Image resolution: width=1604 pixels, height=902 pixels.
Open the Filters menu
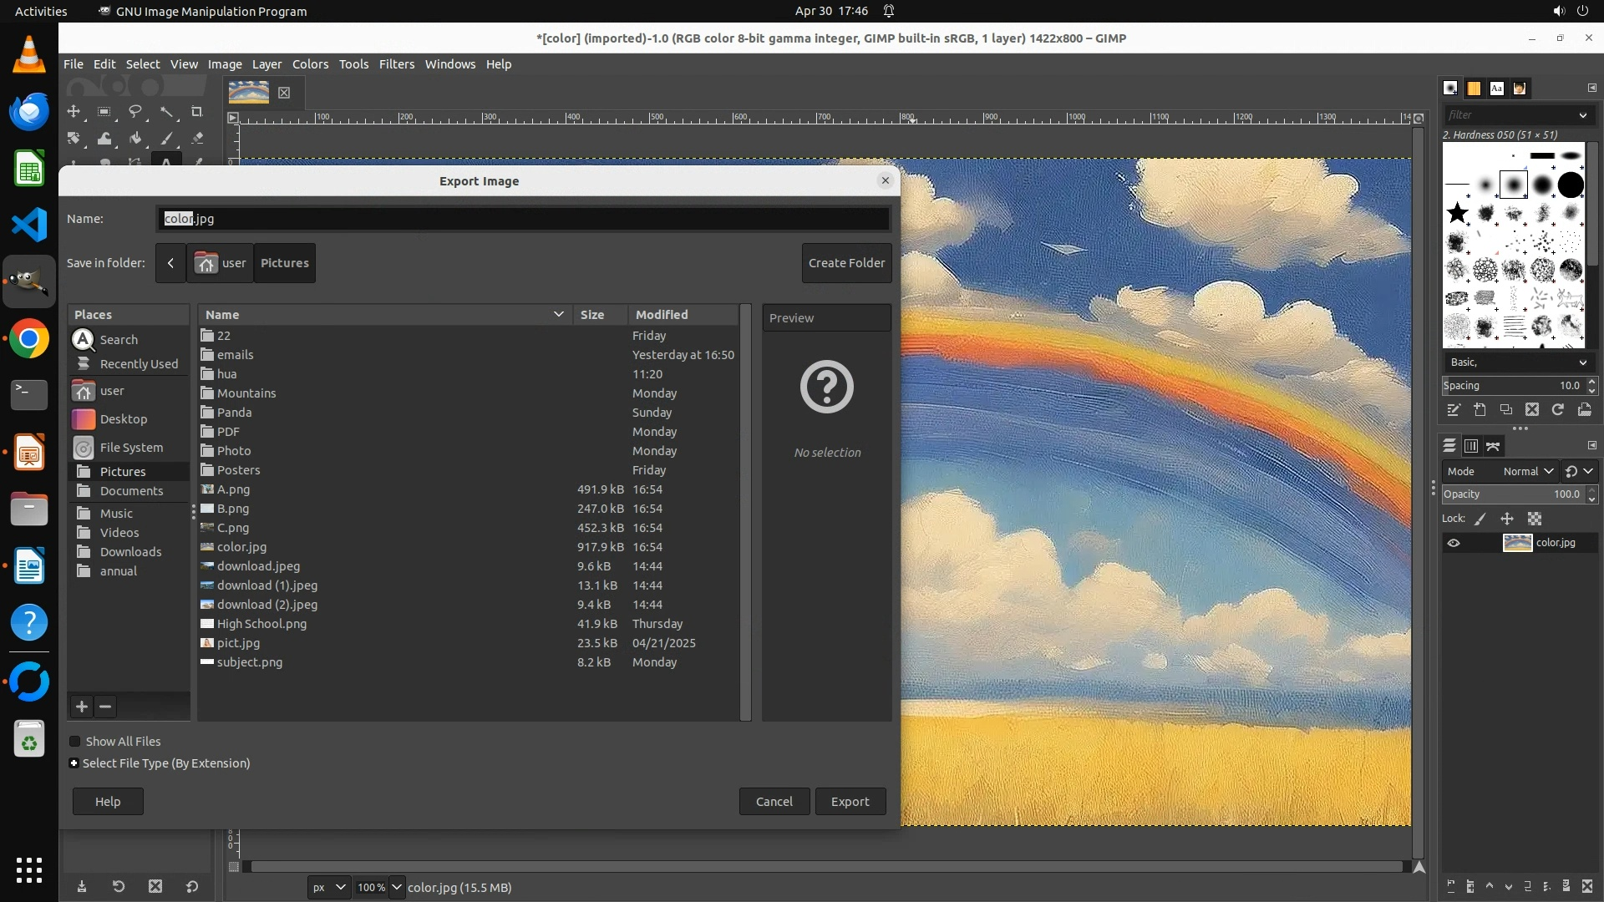click(x=396, y=64)
